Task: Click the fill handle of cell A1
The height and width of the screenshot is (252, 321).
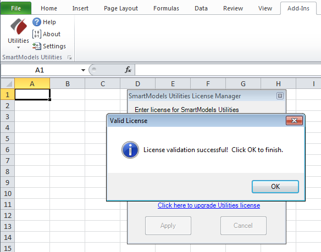Action: tap(50, 99)
